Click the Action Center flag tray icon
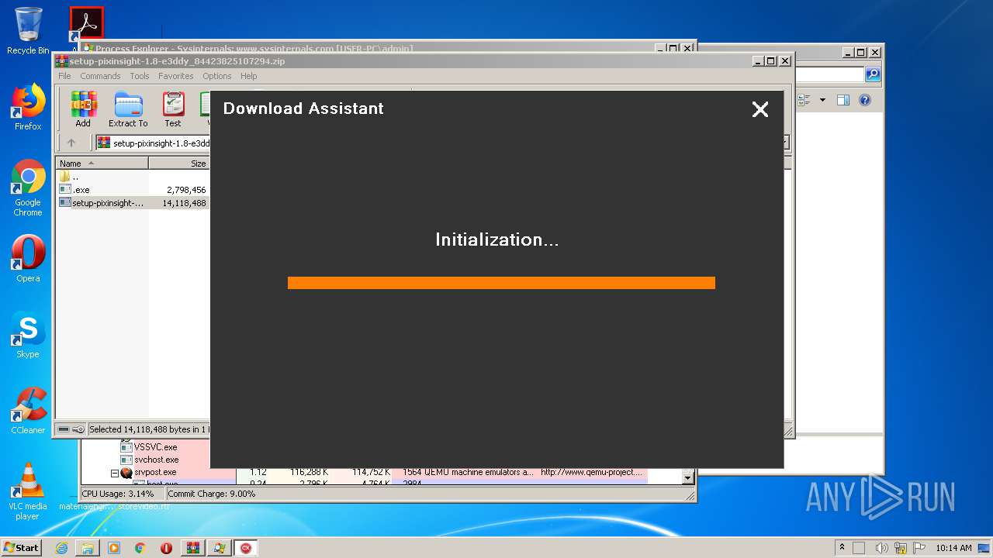The image size is (993, 558). click(x=919, y=548)
